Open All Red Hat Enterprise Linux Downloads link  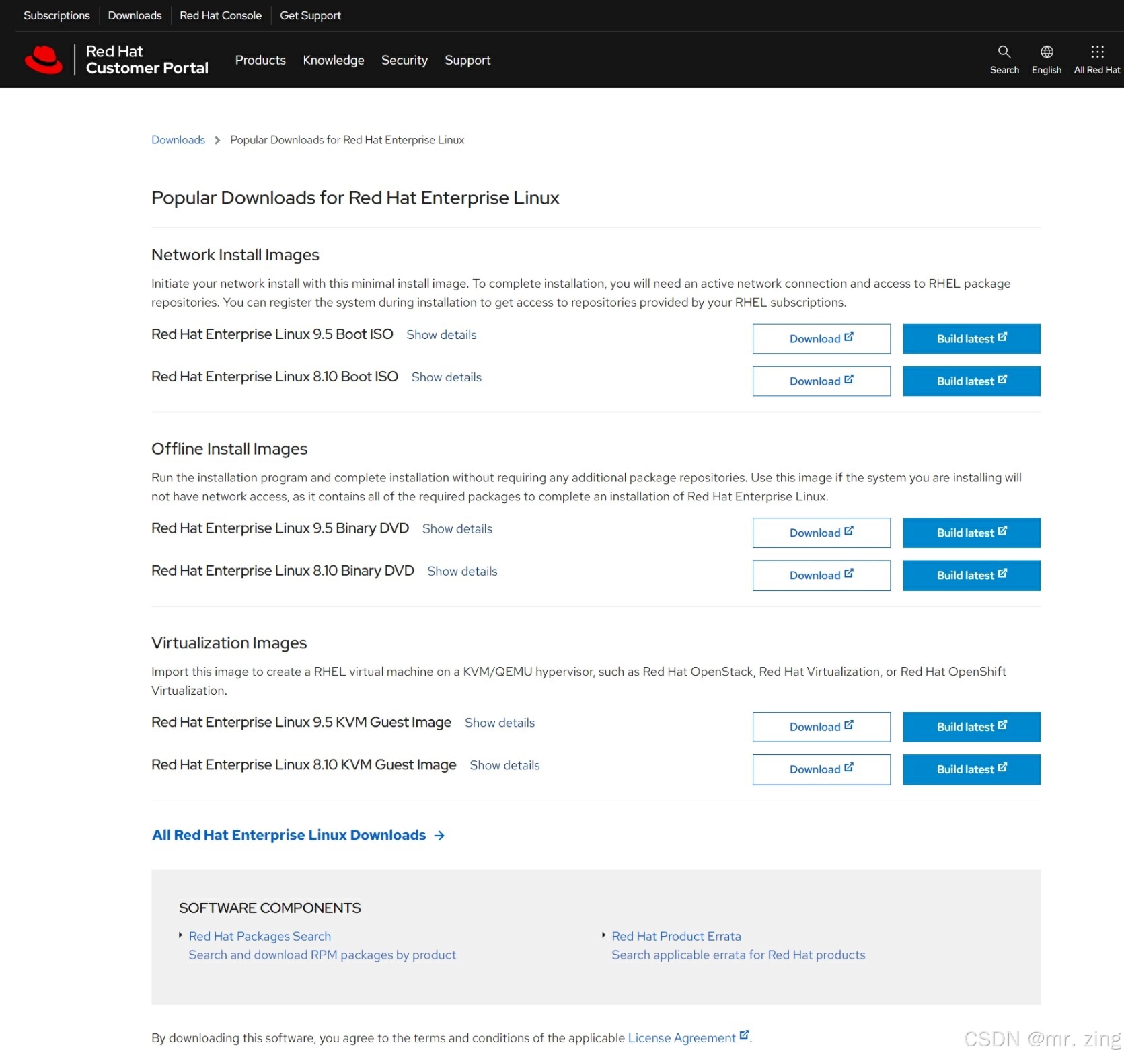click(289, 835)
